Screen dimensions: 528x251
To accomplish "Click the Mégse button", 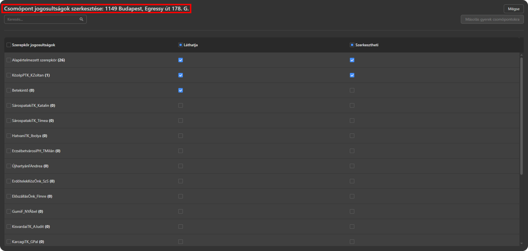I will click(x=514, y=9).
